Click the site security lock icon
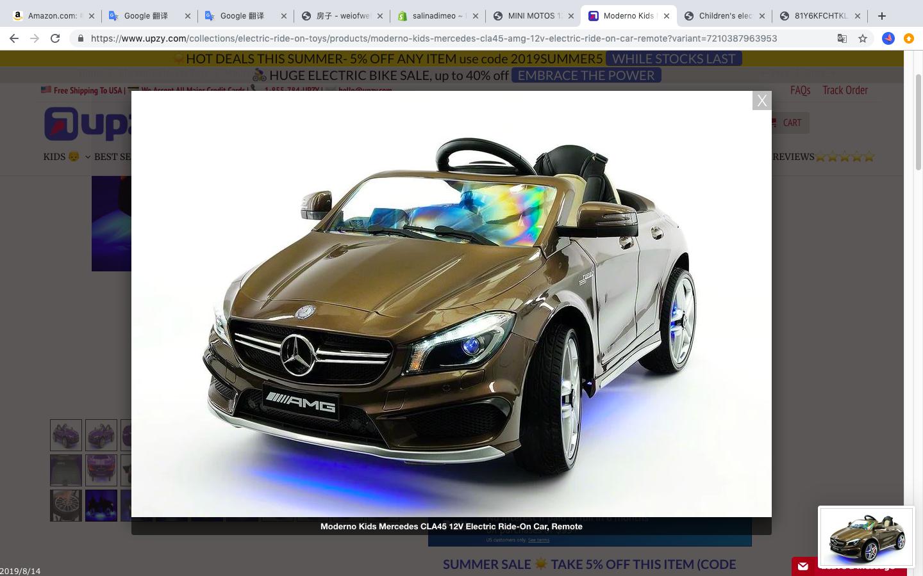923x576 pixels. 80,38
